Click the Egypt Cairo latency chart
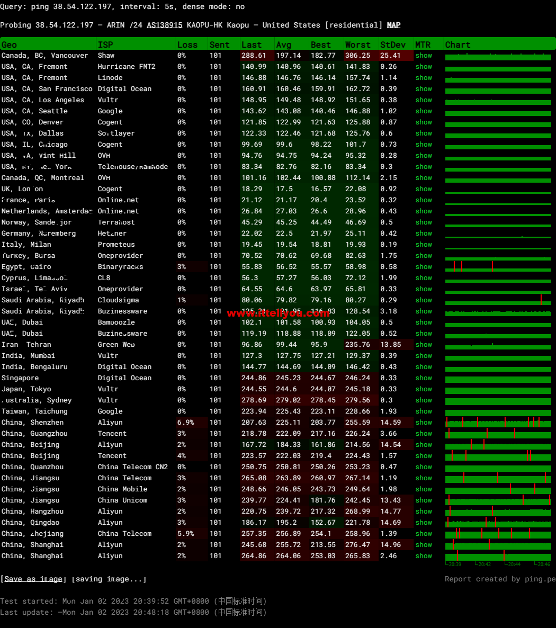The height and width of the screenshot is (628, 556). [498, 267]
